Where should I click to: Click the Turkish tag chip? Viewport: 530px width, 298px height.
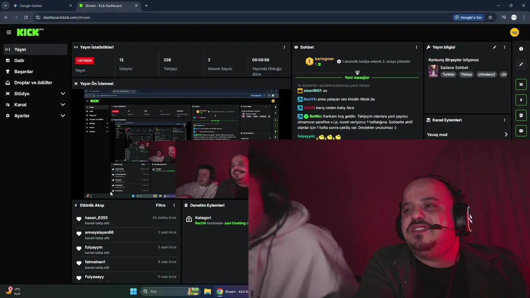click(448, 74)
